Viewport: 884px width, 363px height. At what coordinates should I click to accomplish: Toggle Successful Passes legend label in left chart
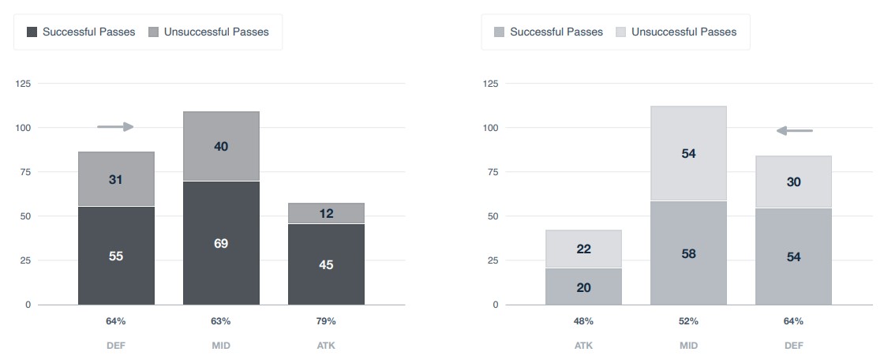point(88,32)
